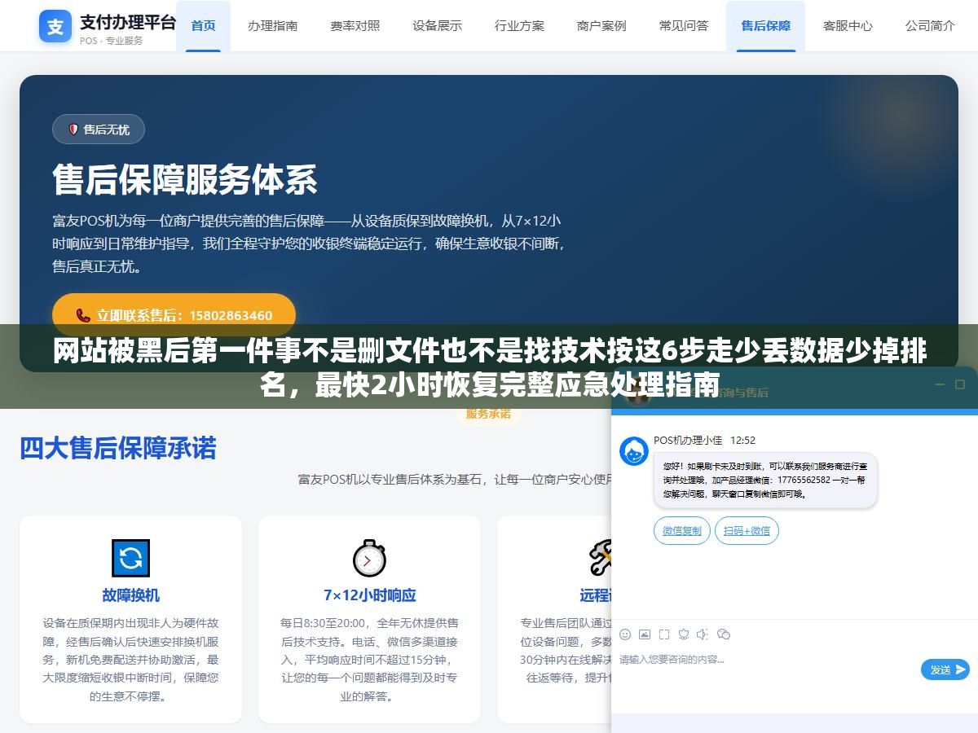Click the 四大售后保障承诺 heading
This screenshot has height=733, width=978.
coord(118,448)
